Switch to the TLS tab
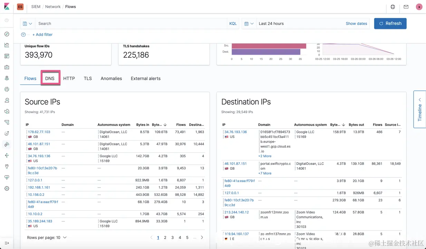Image resolution: width=426 pixels, height=249 pixels. tap(88, 79)
